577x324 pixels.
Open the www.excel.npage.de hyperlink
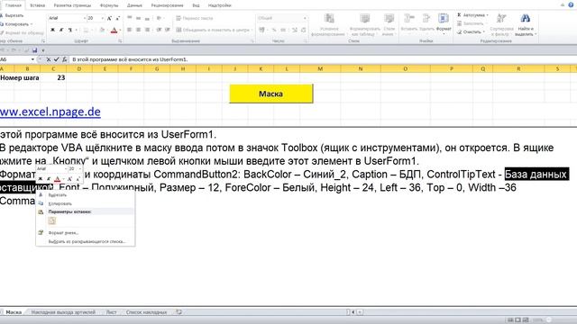point(50,112)
